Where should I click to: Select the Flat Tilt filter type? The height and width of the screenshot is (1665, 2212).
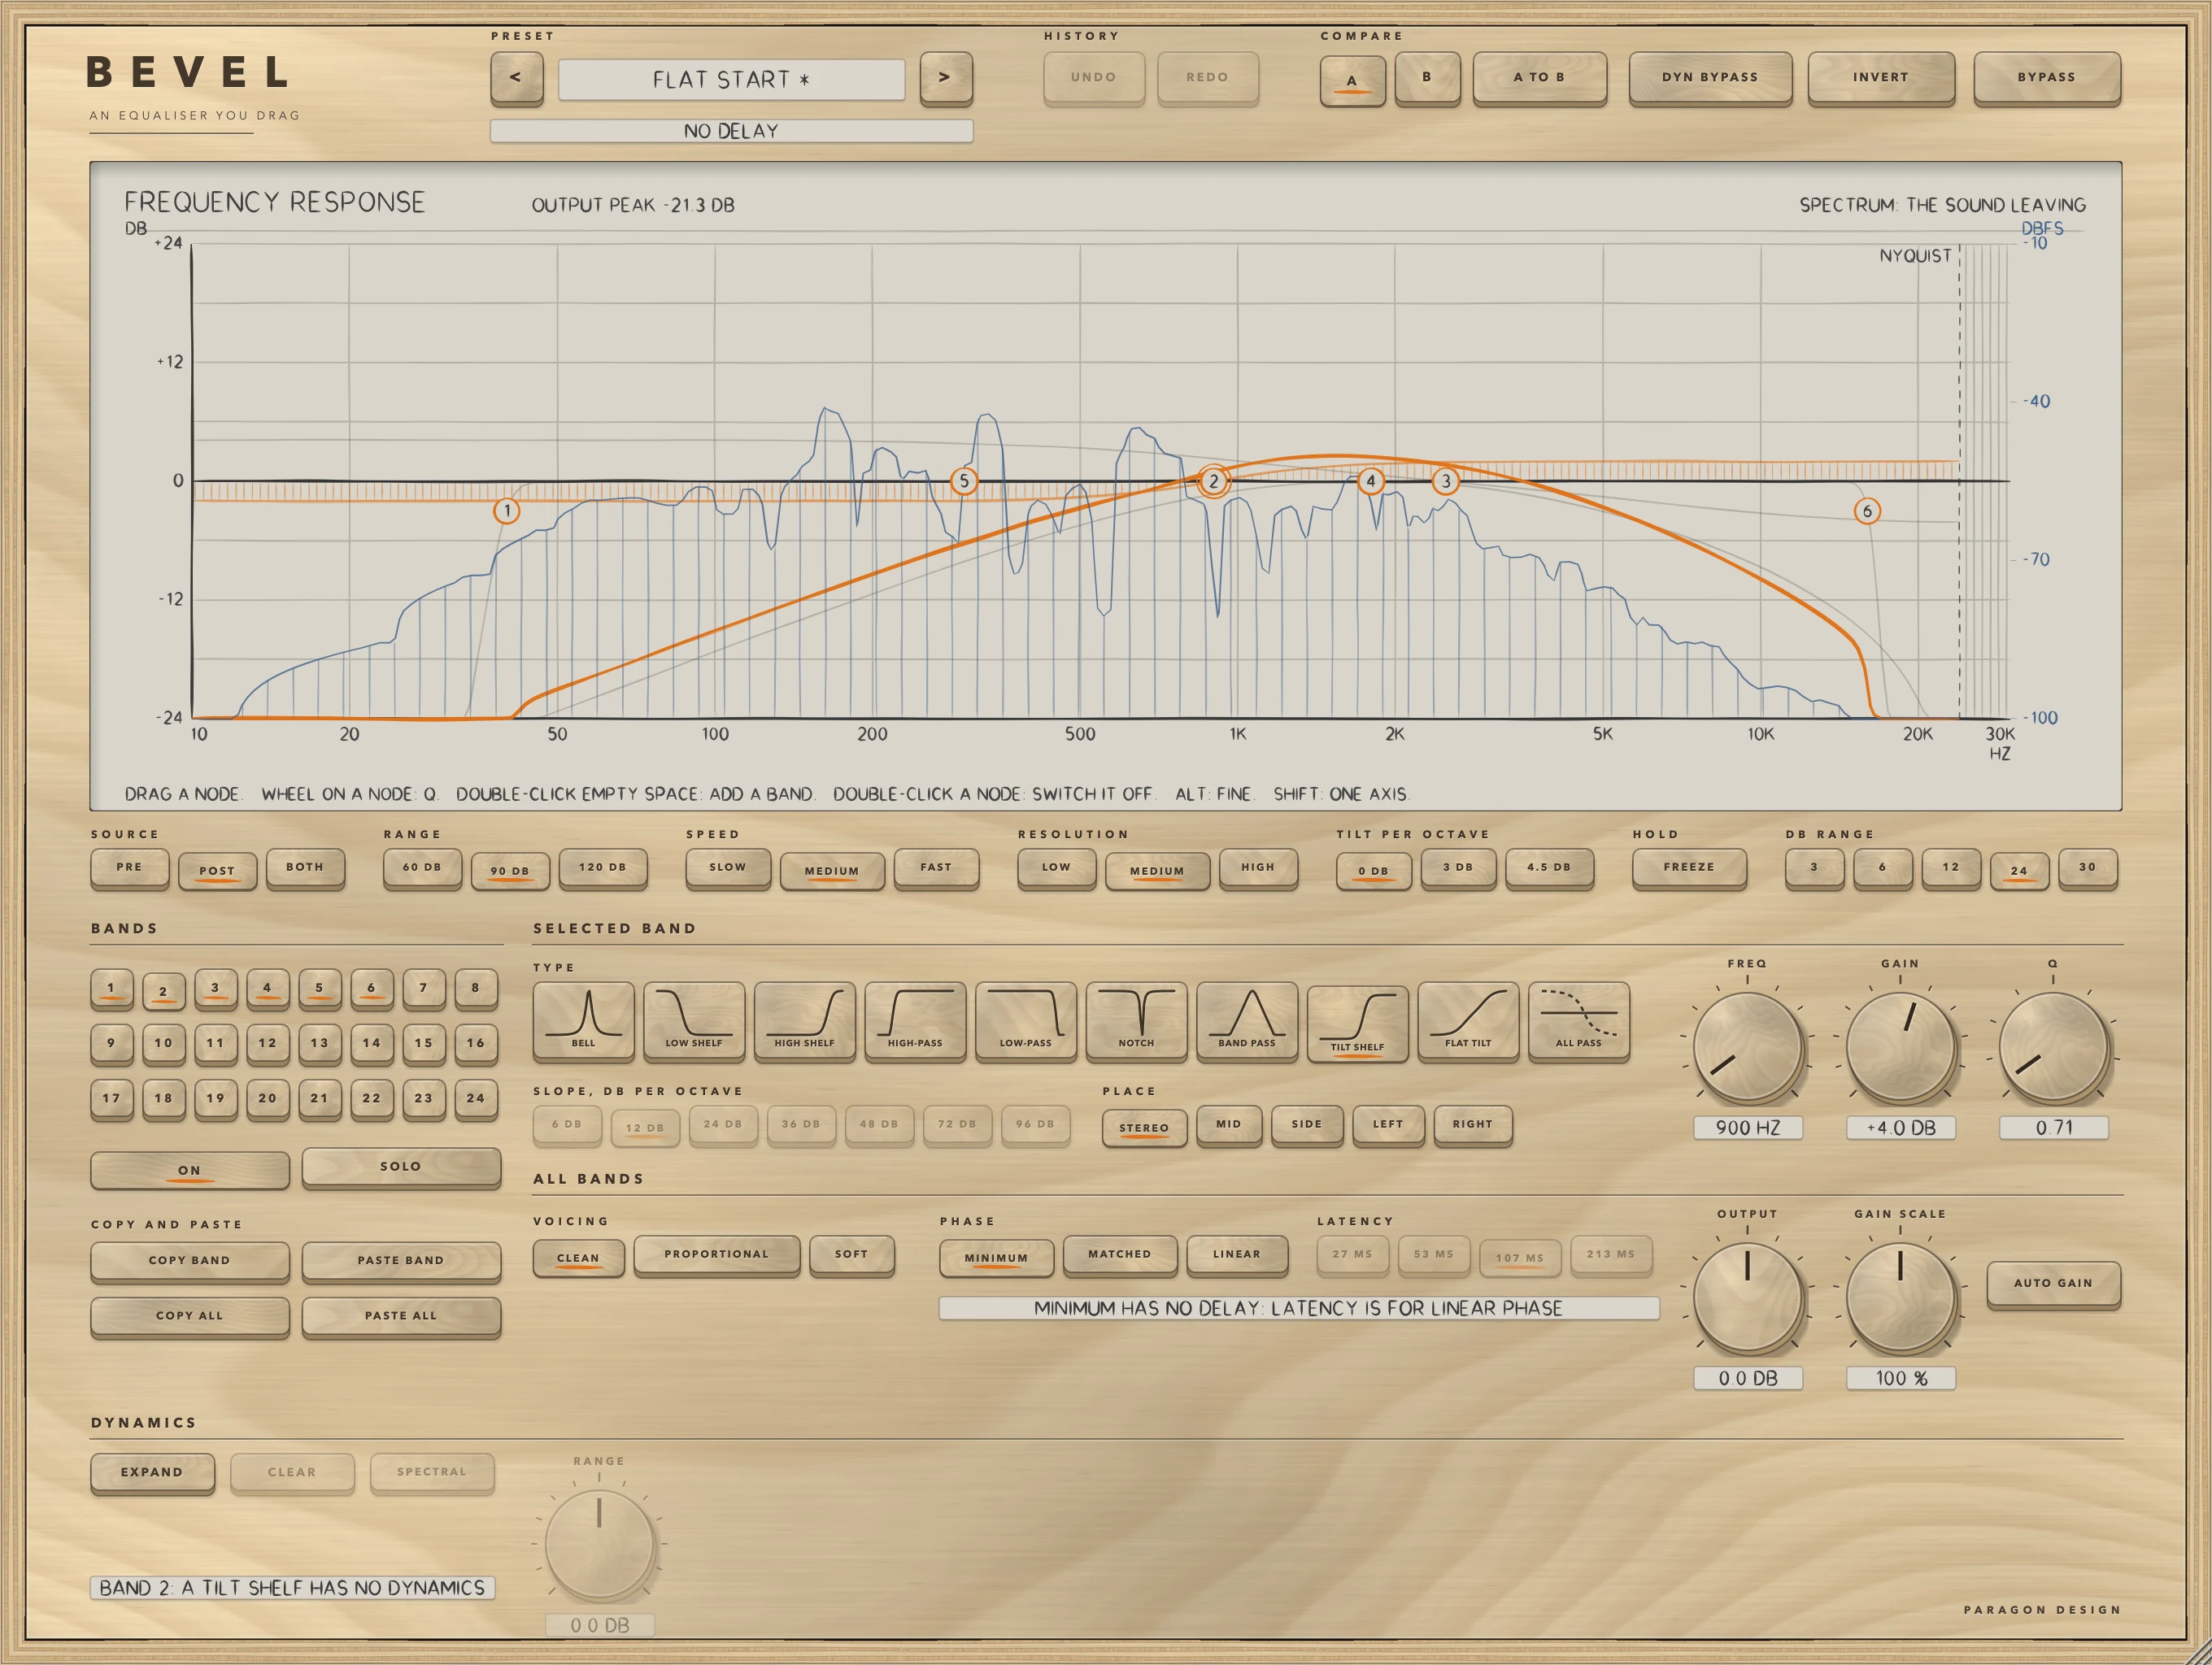1468,1020
